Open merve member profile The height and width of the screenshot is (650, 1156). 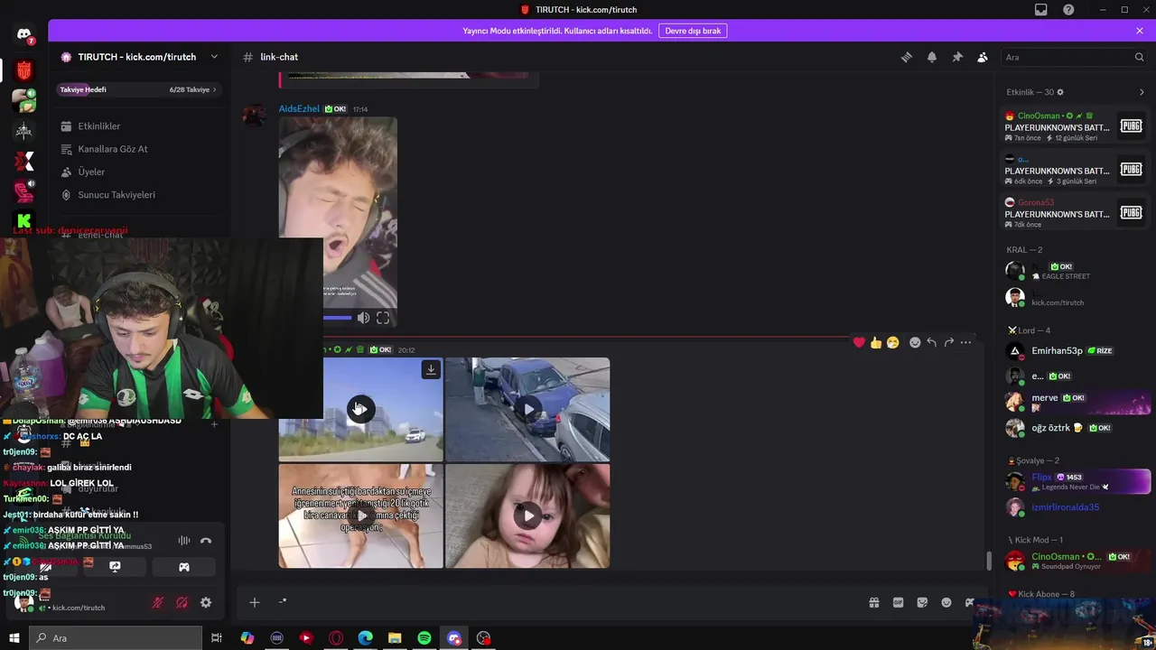(1075, 402)
